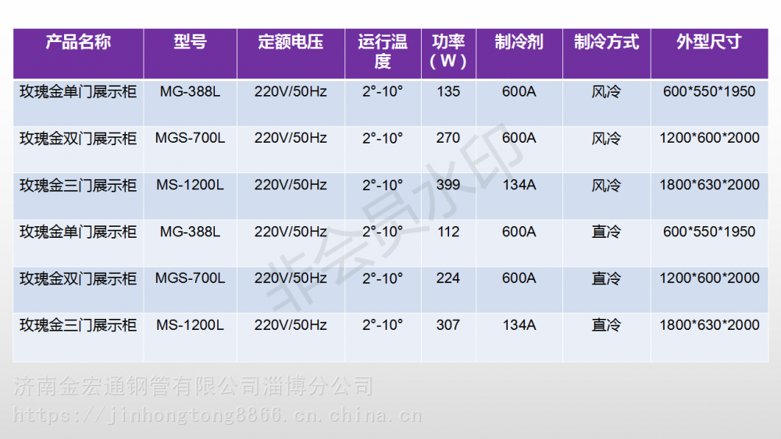This screenshot has width=781, height=439.
Task: Click the 济南金宏通钢管有限公司淄博分公司 company text
Action: pyautogui.click(x=194, y=386)
